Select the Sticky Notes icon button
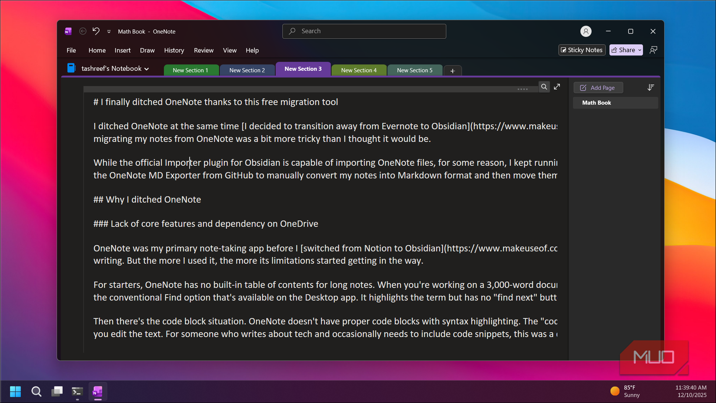 click(581, 49)
